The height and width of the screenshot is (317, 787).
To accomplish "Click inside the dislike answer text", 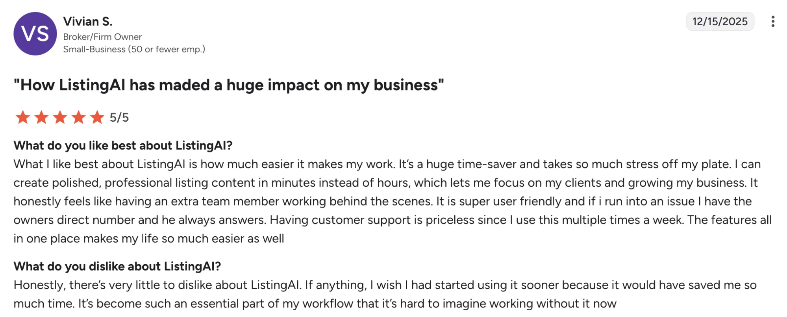I will (x=354, y=294).
